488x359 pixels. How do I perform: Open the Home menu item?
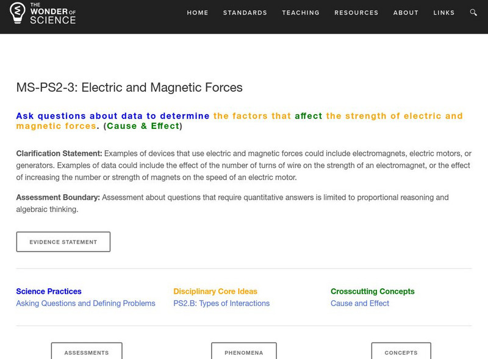[198, 13]
